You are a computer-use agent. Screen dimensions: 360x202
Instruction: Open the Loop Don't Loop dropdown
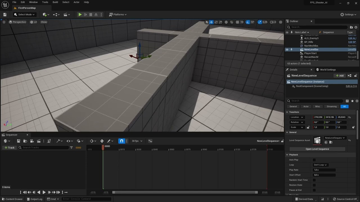[x=320, y=165]
